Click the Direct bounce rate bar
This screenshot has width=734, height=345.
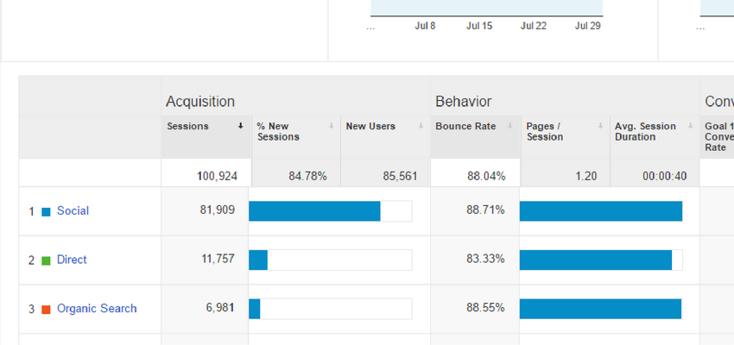[x=596, y=260]
